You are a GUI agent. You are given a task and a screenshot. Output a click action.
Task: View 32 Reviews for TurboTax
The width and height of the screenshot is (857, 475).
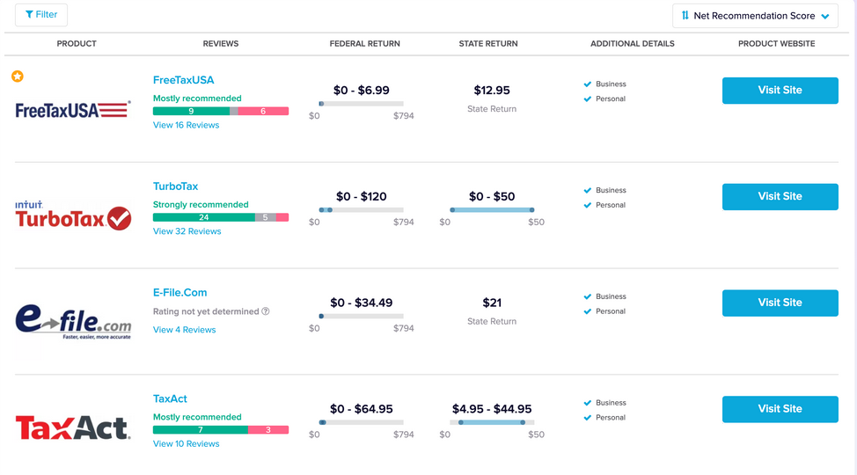[x=187, y=231]
